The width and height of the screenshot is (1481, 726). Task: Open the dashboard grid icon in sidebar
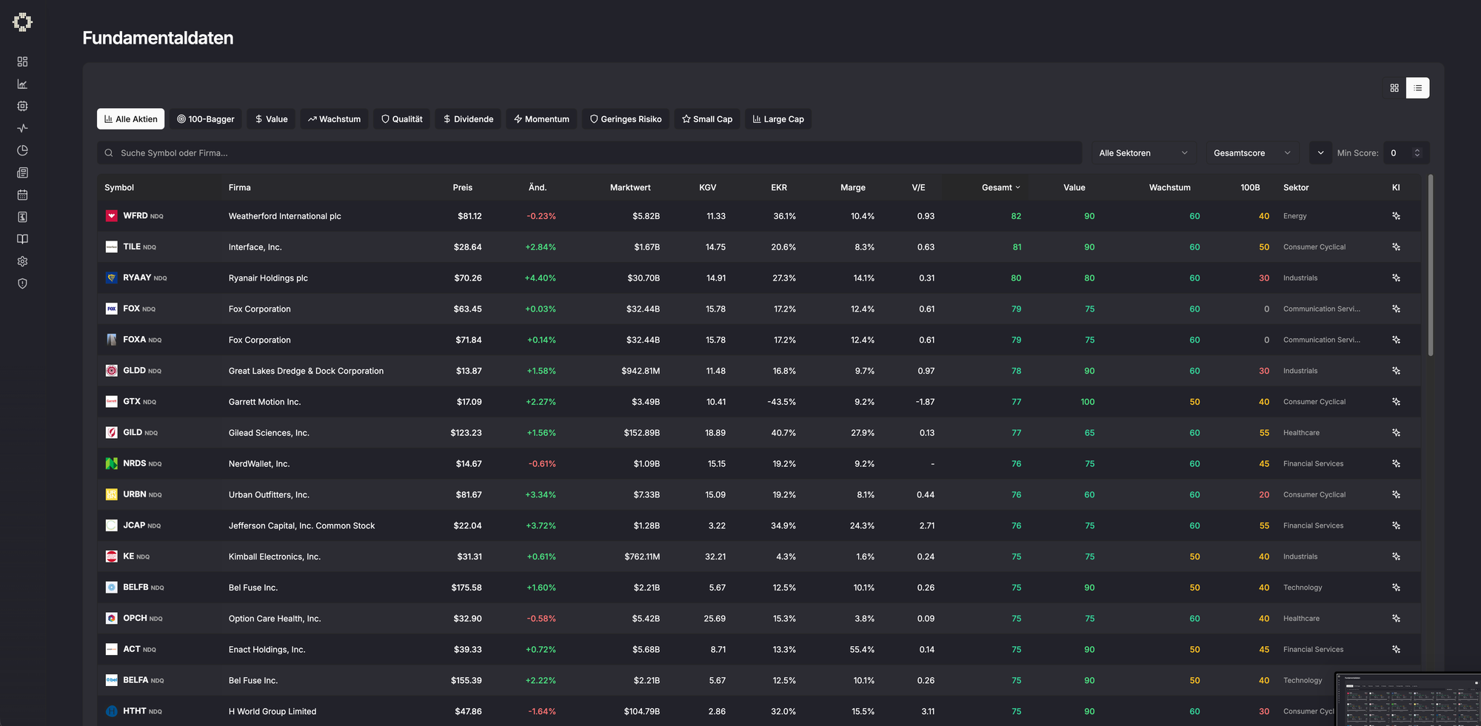(x=22, y=61)
